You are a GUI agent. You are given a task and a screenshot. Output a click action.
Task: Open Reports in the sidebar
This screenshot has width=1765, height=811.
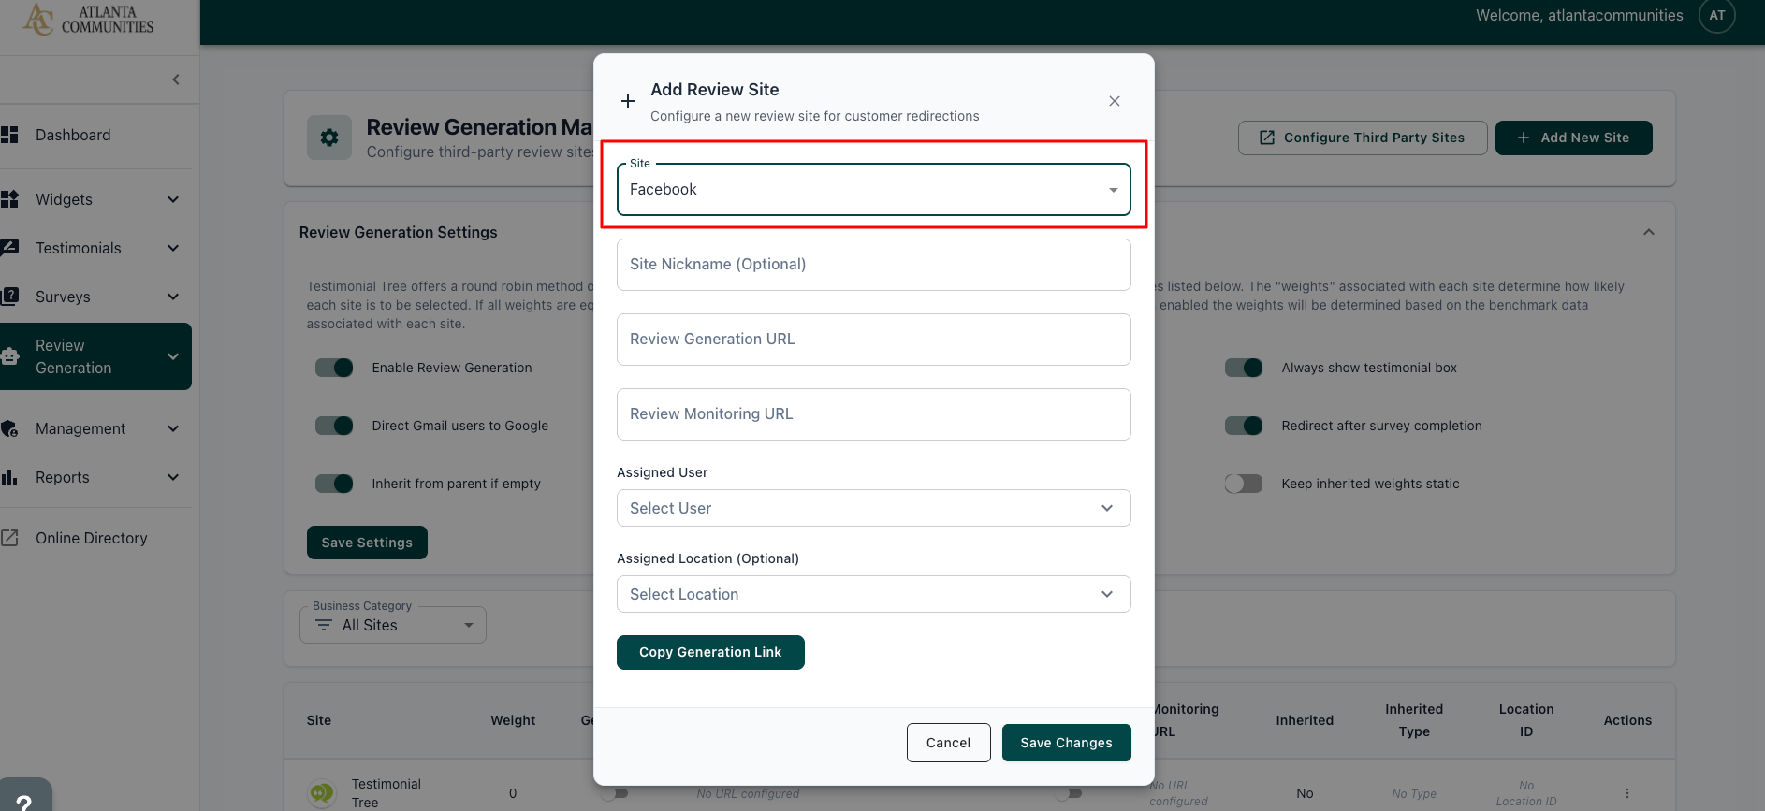(63, 477)
